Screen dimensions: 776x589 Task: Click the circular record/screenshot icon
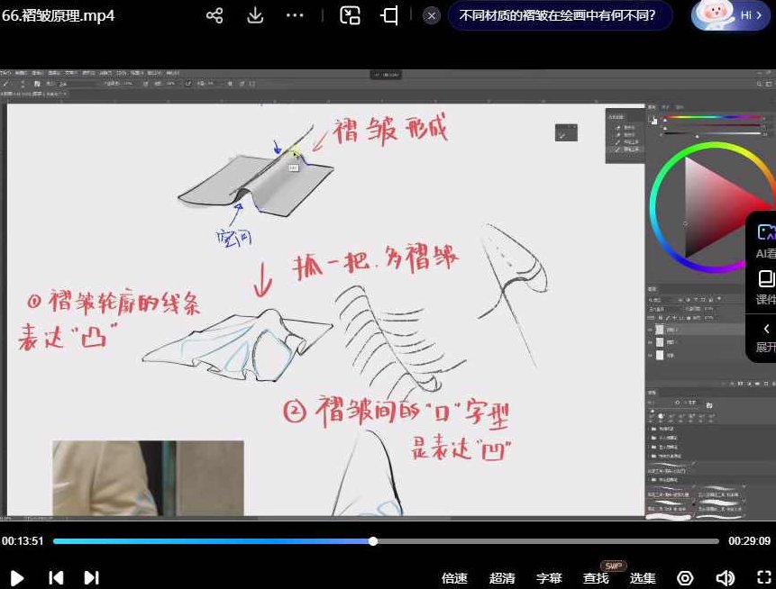685,578
